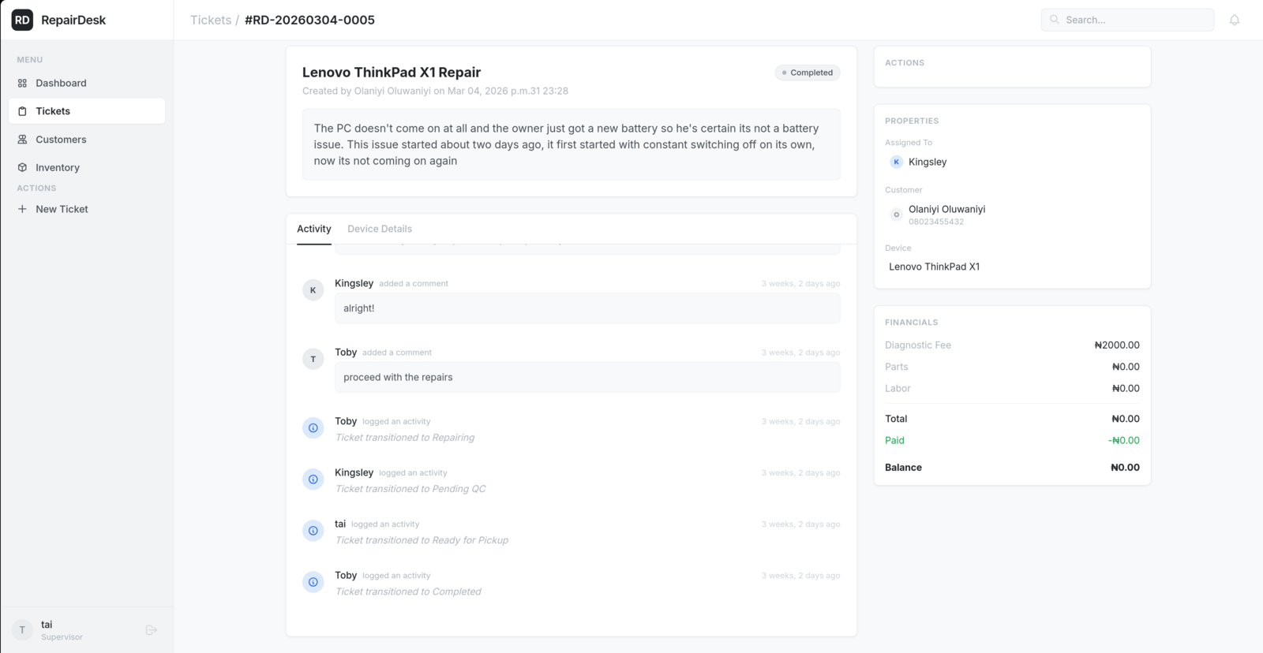
Task: Click the RepairDesk RD logo icon
Action: point(22,20)
